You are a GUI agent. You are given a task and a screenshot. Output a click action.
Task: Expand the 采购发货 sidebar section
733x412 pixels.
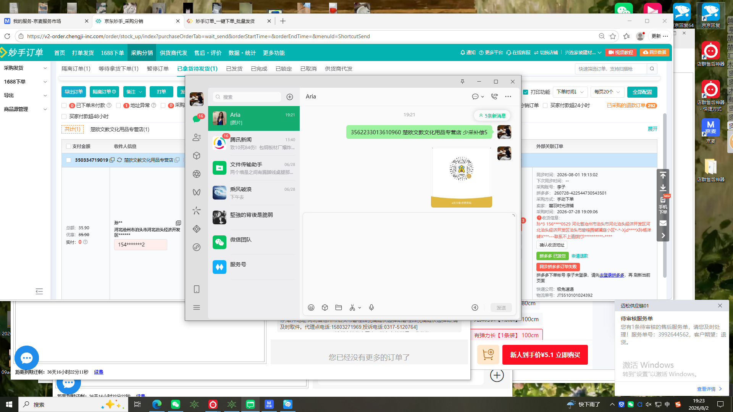coord(25,68)
